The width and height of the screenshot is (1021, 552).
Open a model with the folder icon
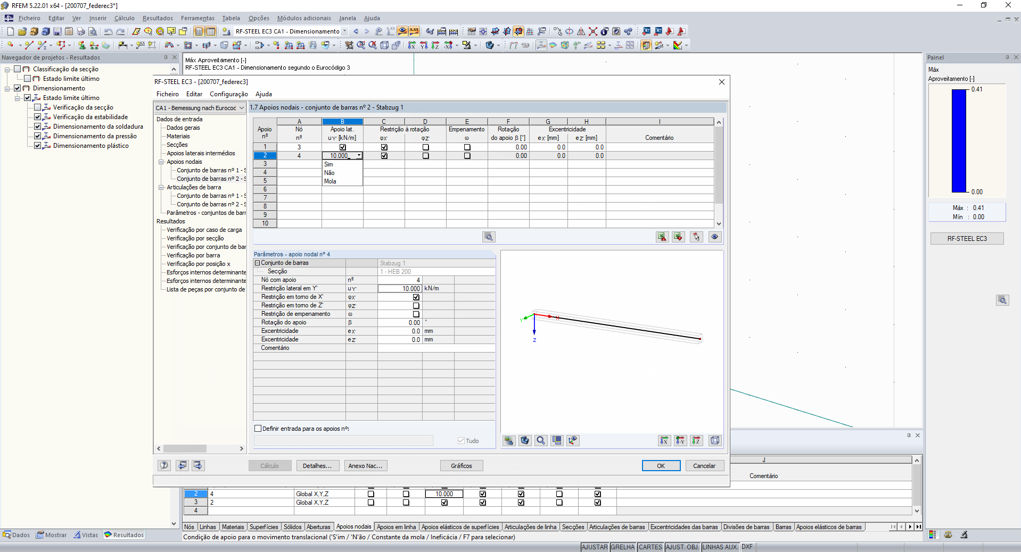pyautogui.click(x=22, y=31)
